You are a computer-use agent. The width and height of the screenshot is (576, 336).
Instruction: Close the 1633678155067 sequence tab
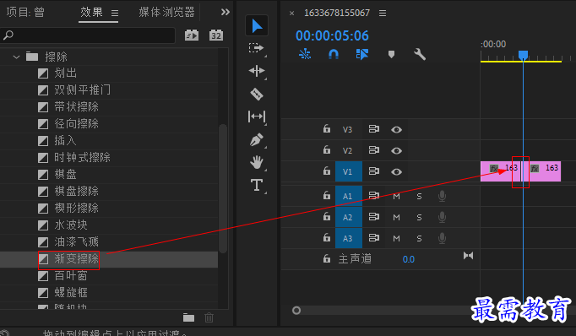coord(291,14)
